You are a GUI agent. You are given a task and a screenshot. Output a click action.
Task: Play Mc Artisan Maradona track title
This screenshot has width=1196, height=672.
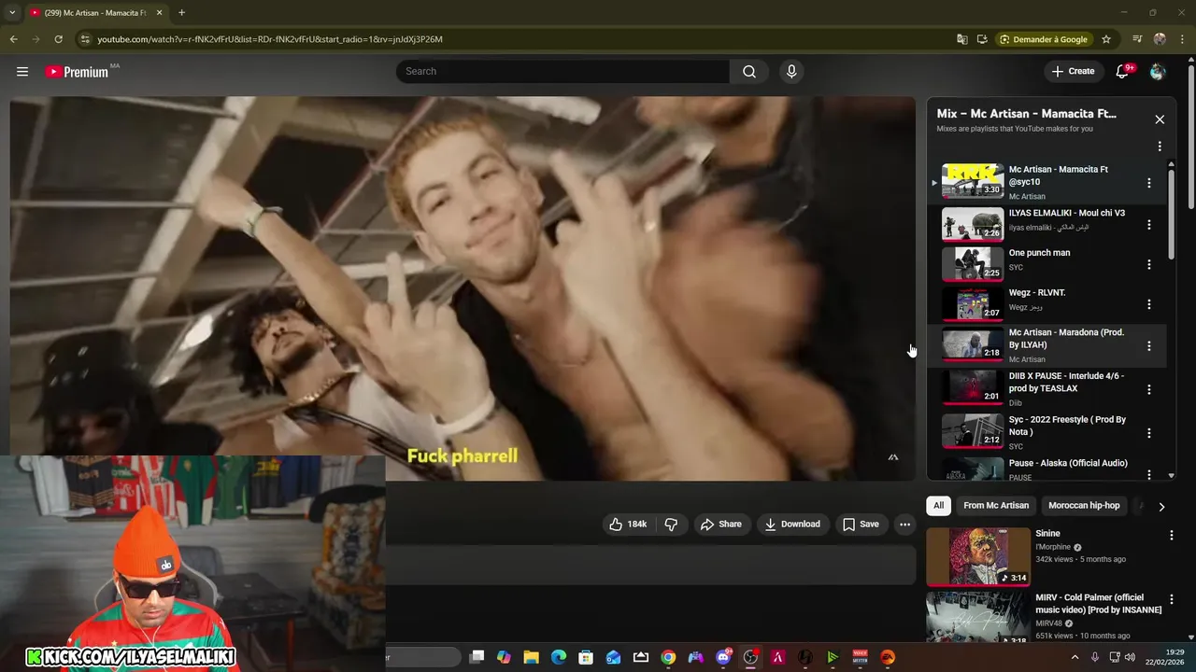click(x=1066, y=339)
